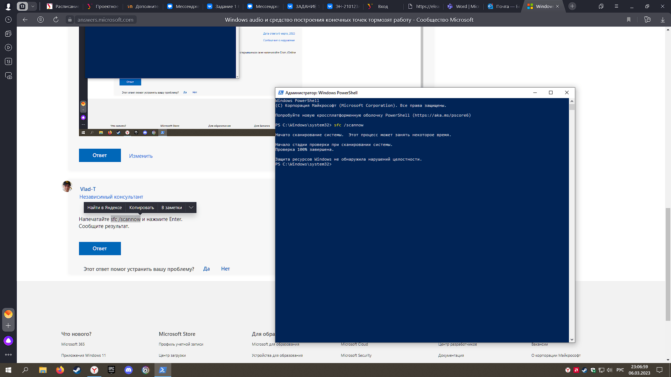Open the browser downloads panel
This screenshot has height=377, width=671.
[663, 20]
